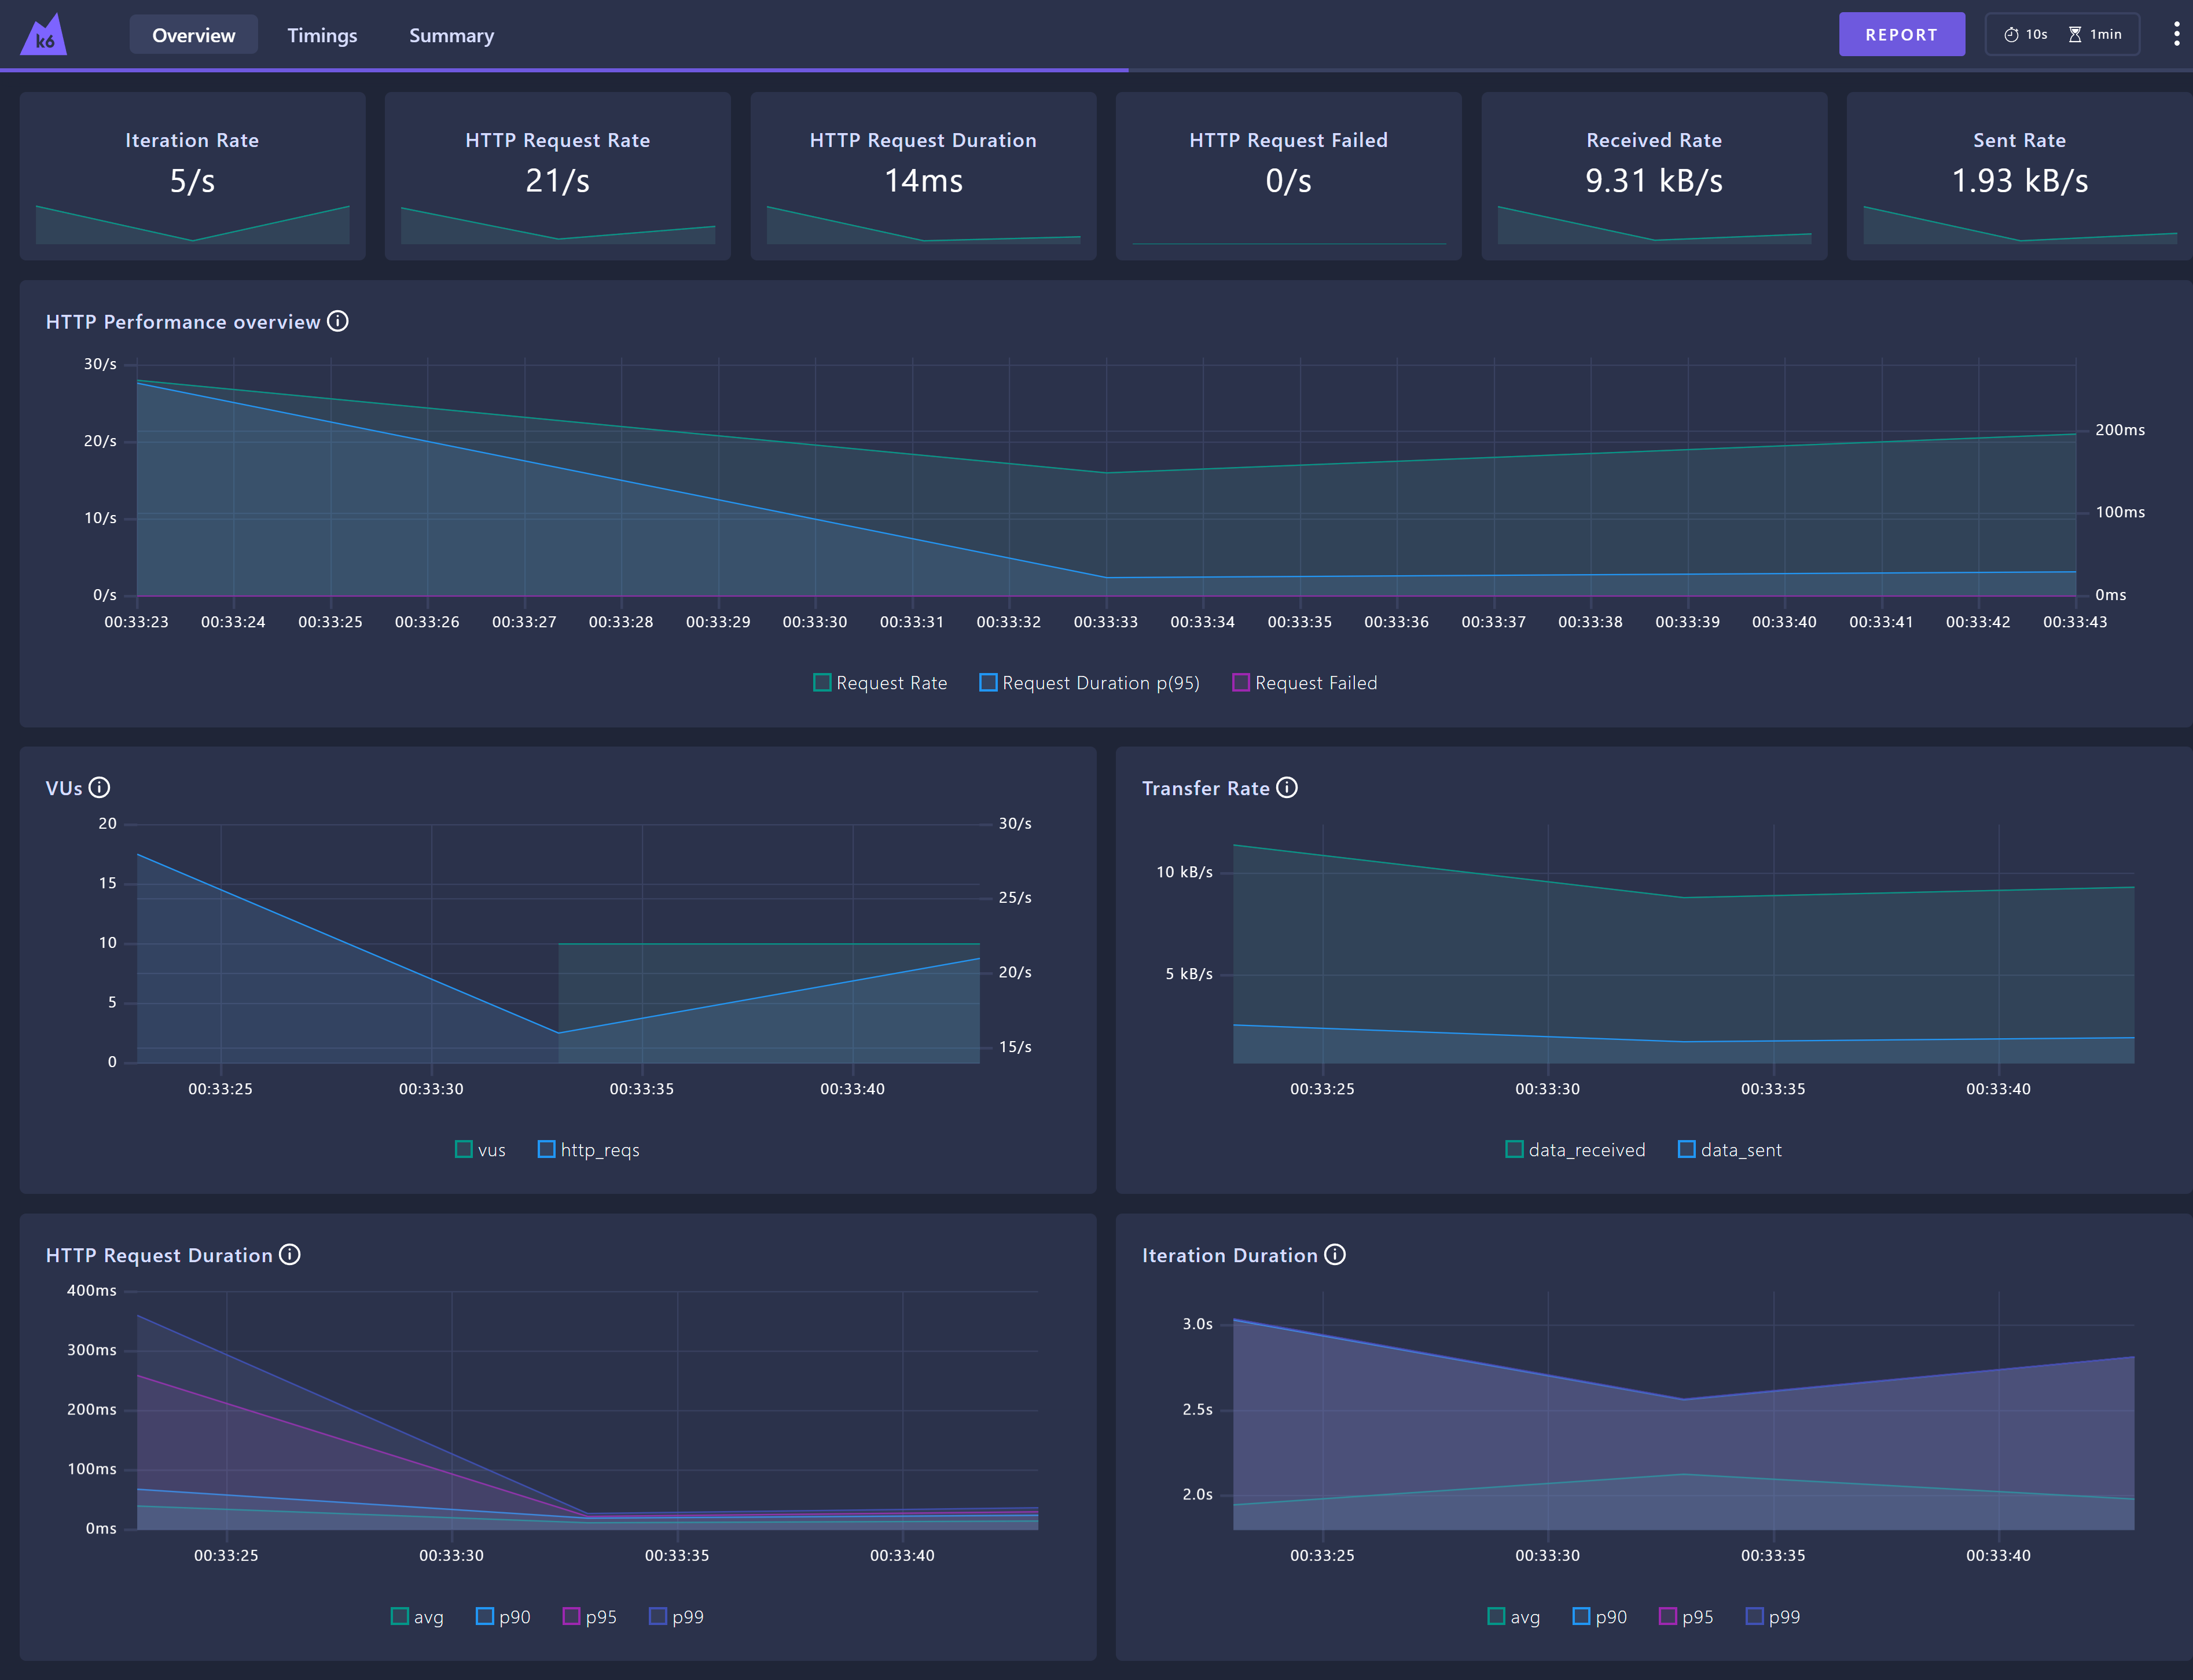Click the REPORT button
The height and width of the screenshot is (1680, 2193).
tap(1901, 33)
